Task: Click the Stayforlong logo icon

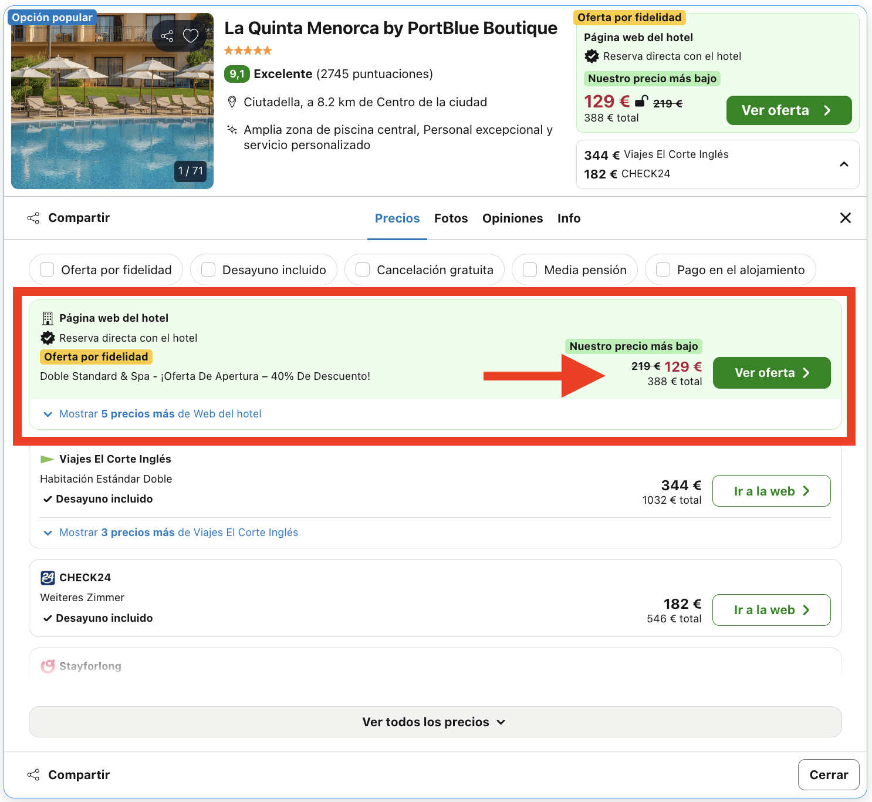Action: pos(47,666)
